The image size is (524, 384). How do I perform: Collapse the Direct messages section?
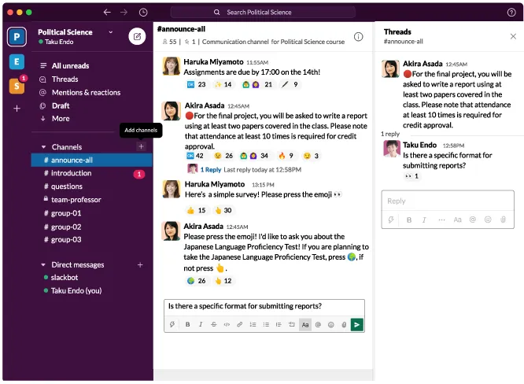tap(43, 265)
